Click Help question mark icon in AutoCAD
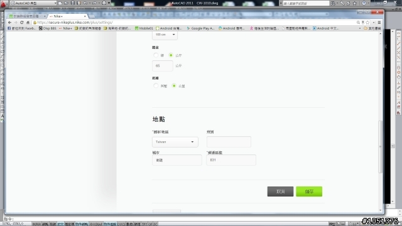The height and width of the screenshot is (226, 402). tap(364, 3)
